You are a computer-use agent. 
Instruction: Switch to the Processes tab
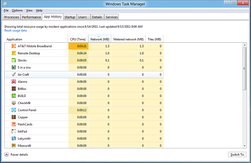(12, 17)
